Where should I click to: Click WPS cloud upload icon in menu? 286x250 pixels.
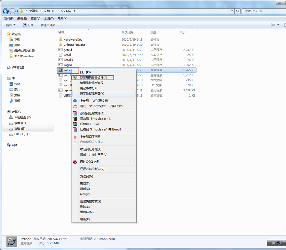click(x=75, y=101)
